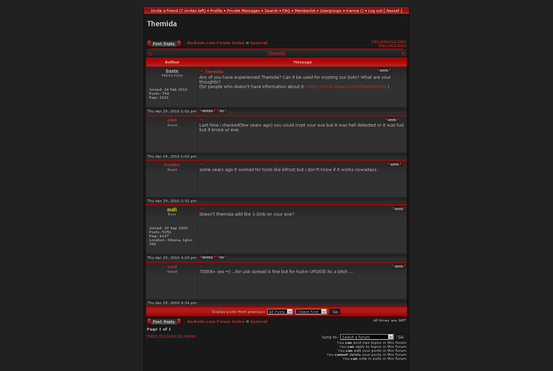The image size is (553, 371).
Task: Open the Select a forum dropdown
Action: [x=367, y=337]
